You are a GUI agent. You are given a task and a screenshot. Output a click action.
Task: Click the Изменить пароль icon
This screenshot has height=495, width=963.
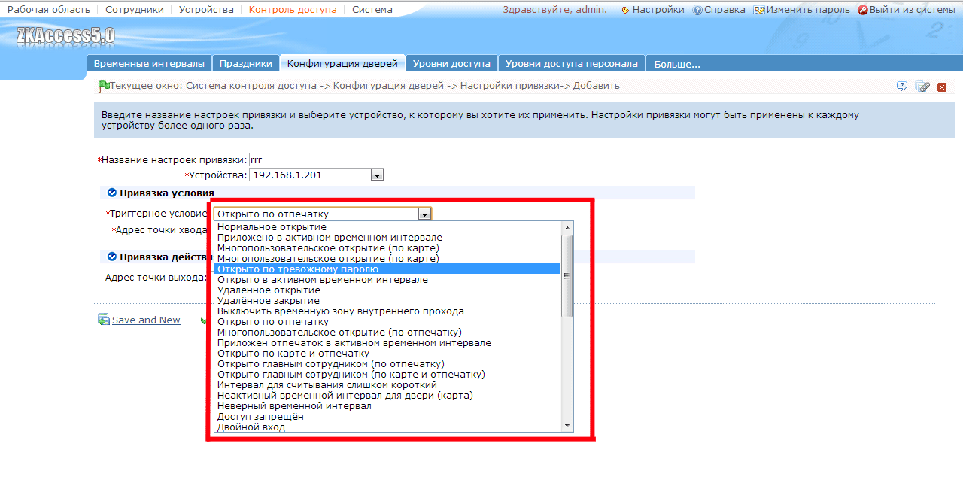click(759, 10)
